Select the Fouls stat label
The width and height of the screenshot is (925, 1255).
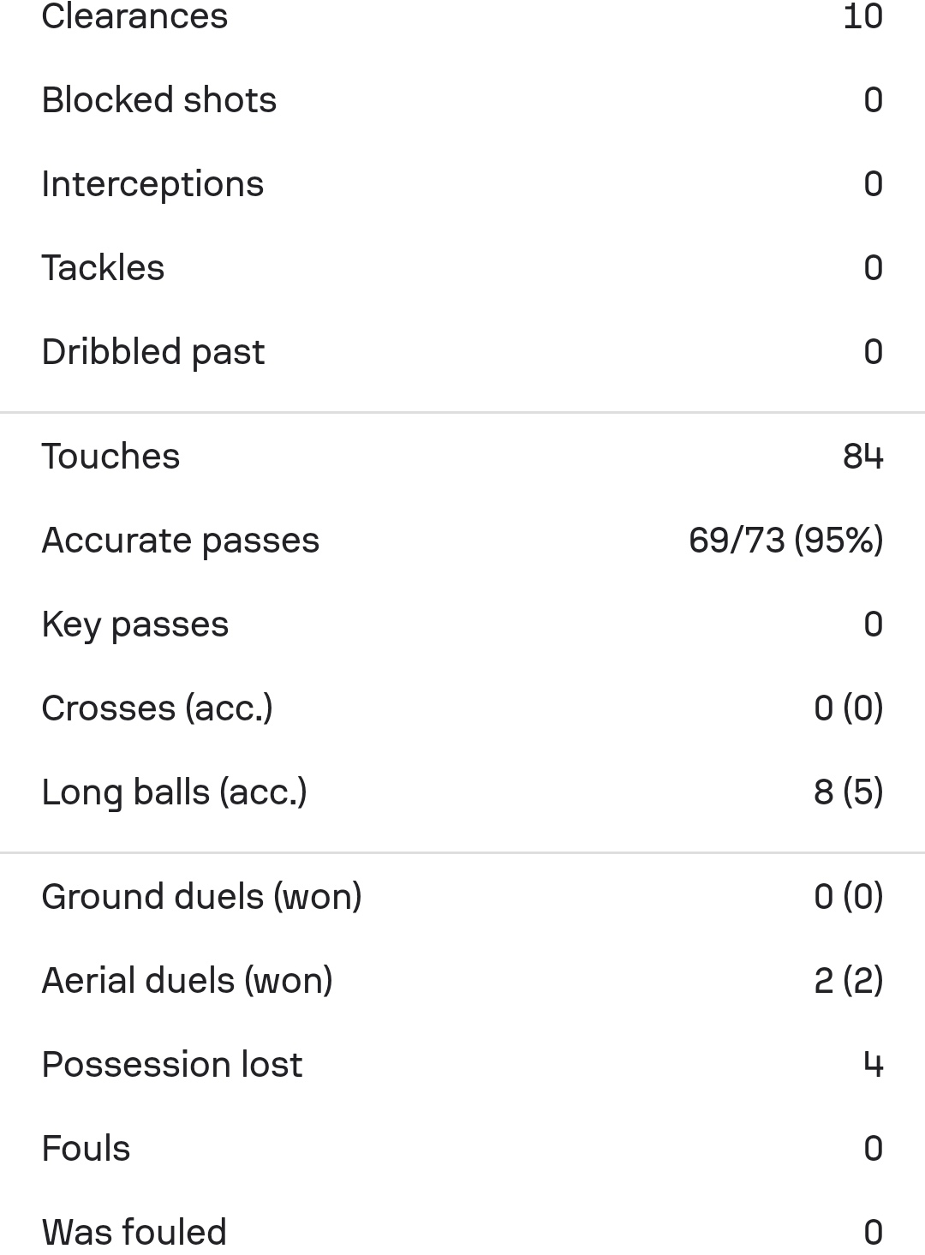(86, 1149)
